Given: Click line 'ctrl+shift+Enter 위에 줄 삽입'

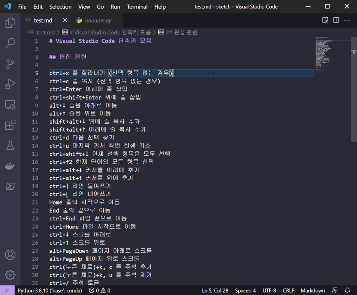Looking at the screenshot, I should 95,97.
